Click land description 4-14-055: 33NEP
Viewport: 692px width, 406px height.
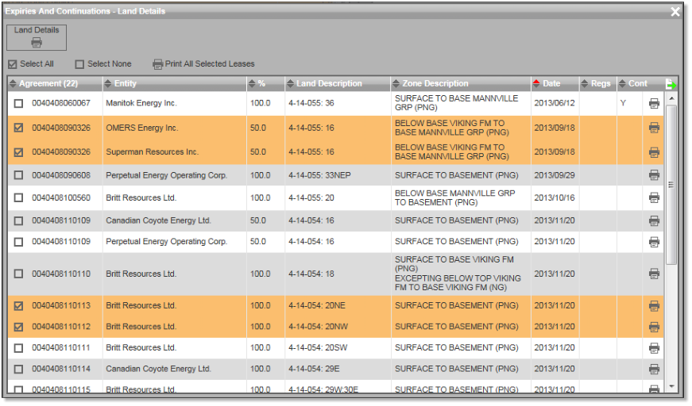click(319, 175)
